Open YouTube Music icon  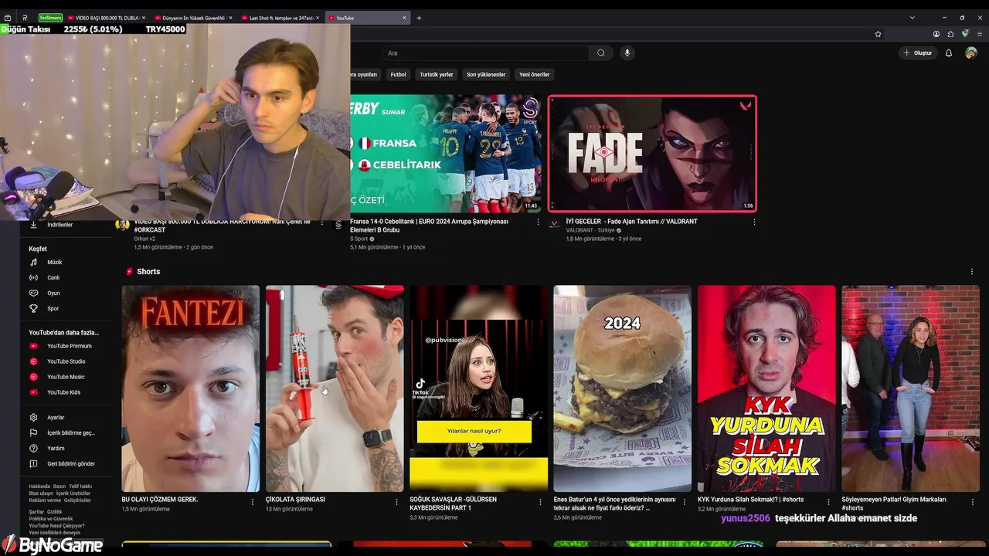33,377
